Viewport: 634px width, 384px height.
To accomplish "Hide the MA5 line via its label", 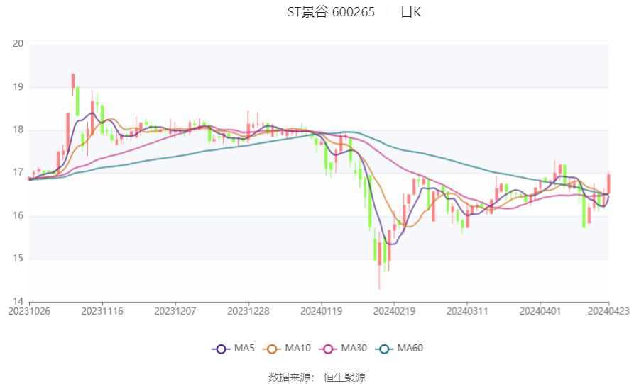I will (x=244, y=348).
